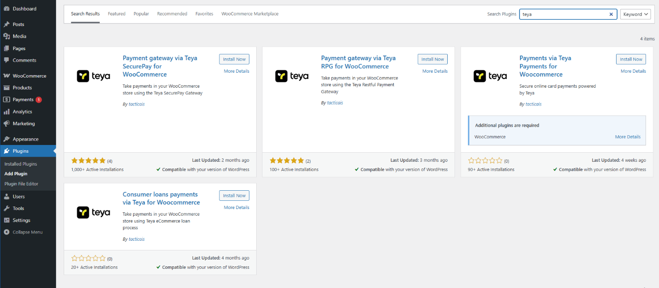Click the Tools wrench icon

(6, 209)
